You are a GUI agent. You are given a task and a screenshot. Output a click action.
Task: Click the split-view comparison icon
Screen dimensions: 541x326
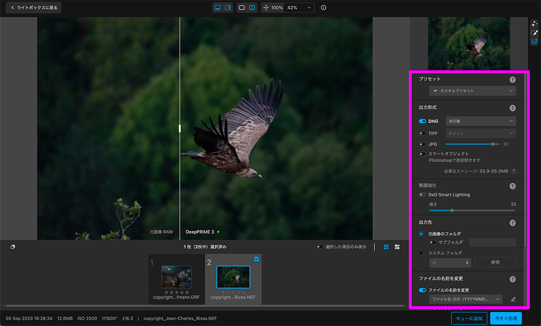[x=252, y=8]
